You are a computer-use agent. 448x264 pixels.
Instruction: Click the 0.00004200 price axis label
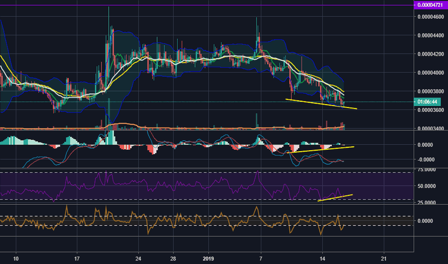tap(431, 54)
